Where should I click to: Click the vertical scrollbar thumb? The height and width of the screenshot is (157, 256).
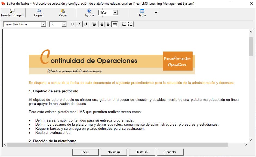pos(251,47)
